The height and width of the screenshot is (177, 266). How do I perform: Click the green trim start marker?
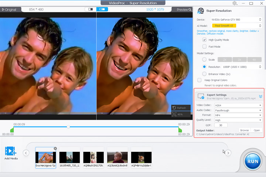[12, 130]
